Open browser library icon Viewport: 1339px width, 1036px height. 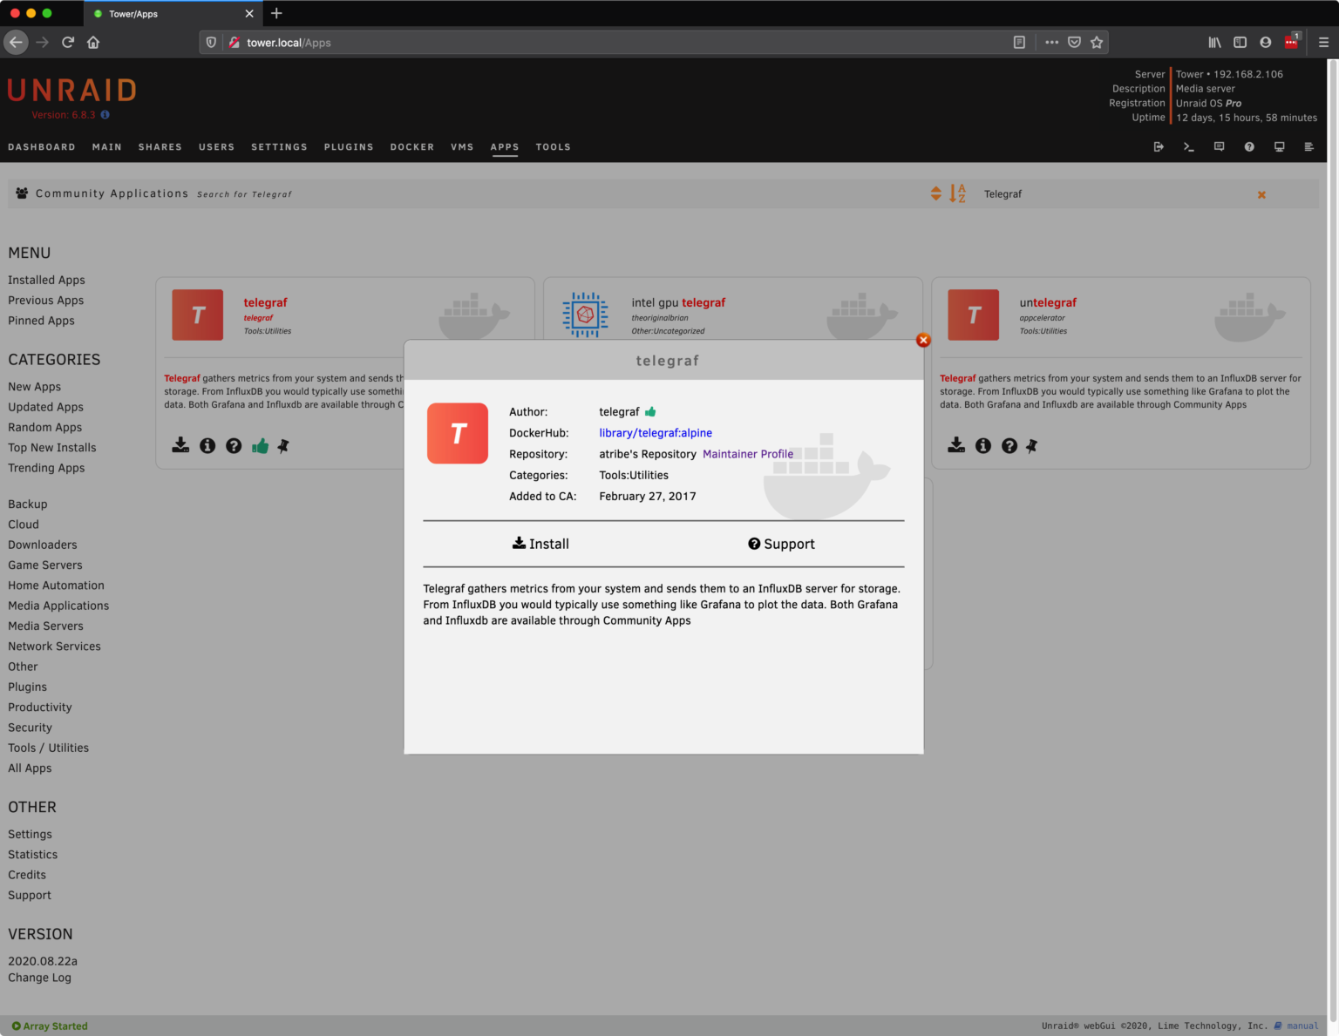(1214, 42)
